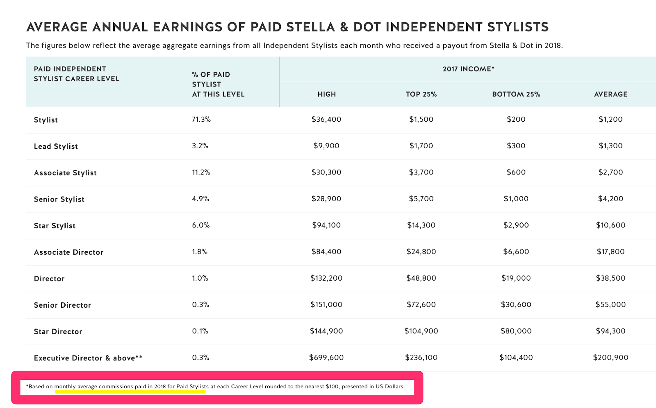This screenshot has width=656, height=408.
Task: Click the $9,900 high income cell
Action: [326, 146]
